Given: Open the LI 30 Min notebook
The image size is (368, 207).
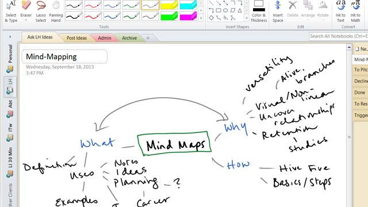Looking at the screenshot, I should (10, 162).
